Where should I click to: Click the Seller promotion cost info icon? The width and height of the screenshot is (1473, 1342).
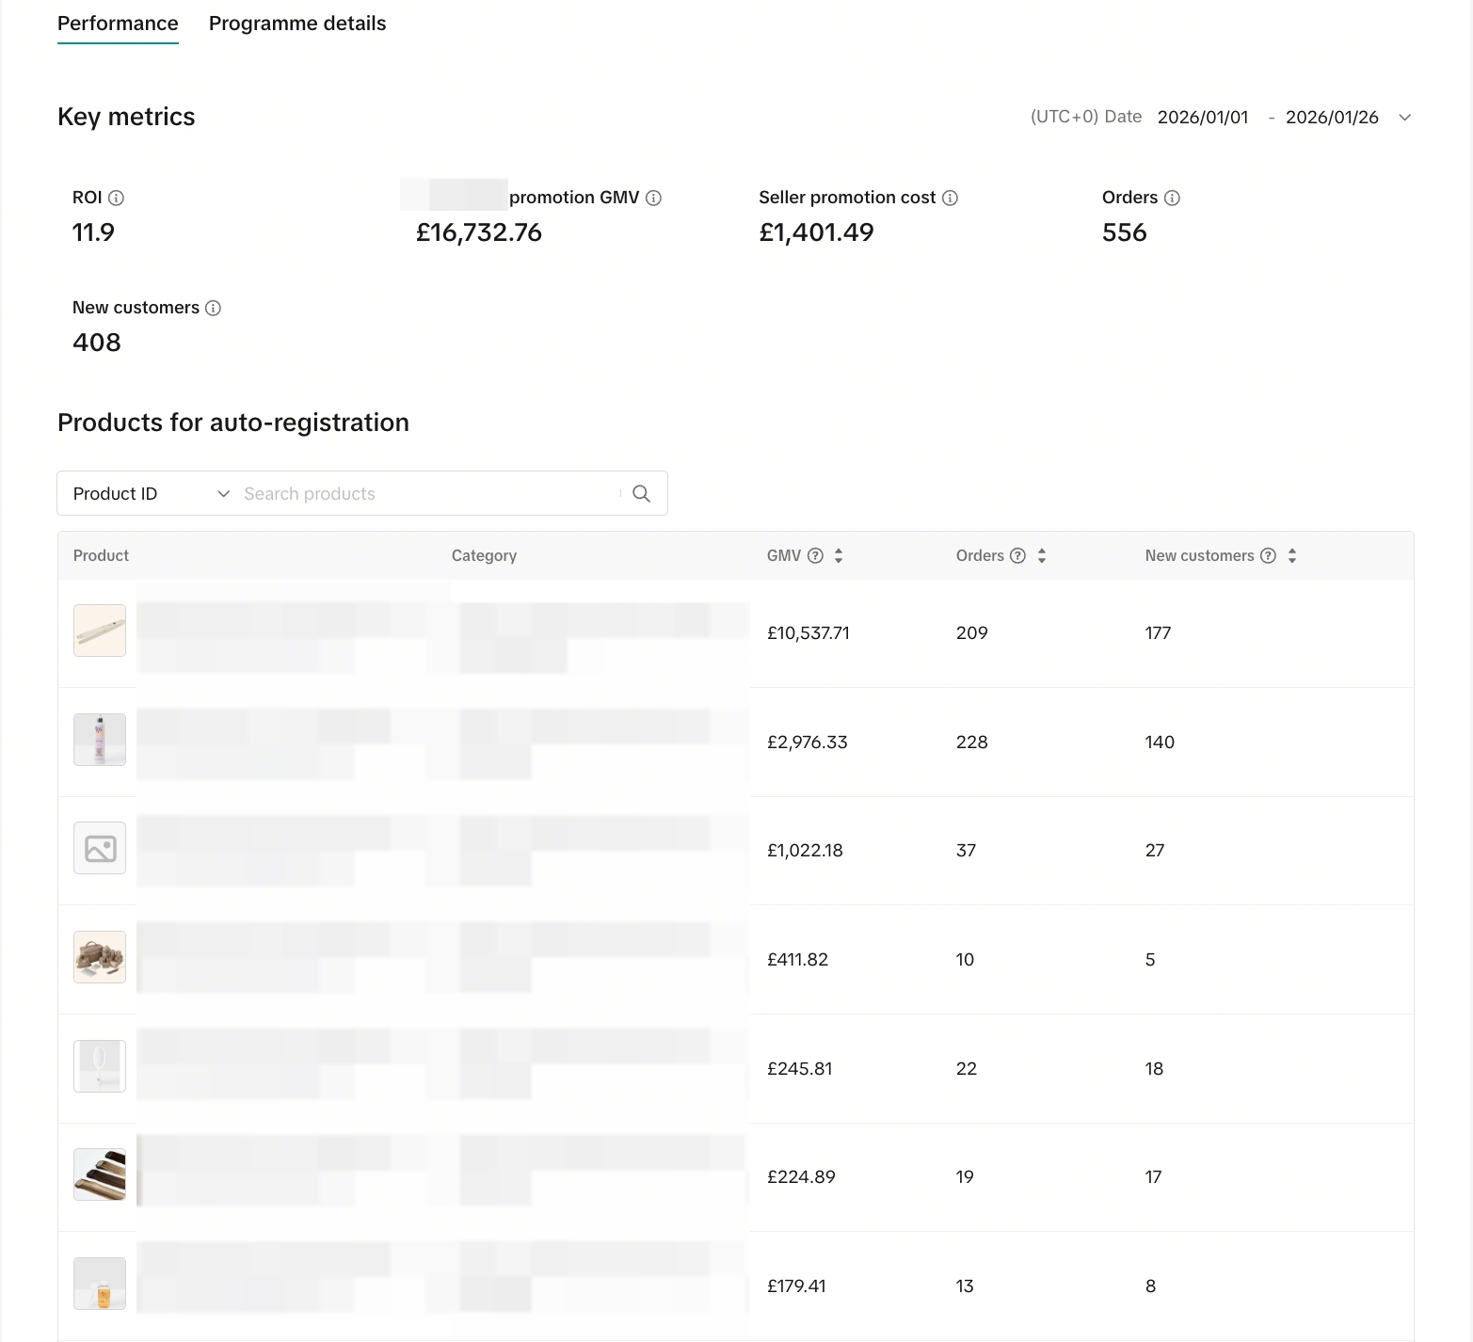tap(951, 198)
